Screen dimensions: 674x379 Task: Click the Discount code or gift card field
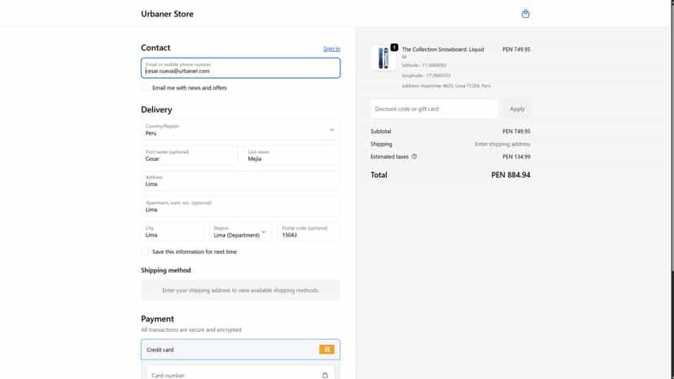click(435, 109)
